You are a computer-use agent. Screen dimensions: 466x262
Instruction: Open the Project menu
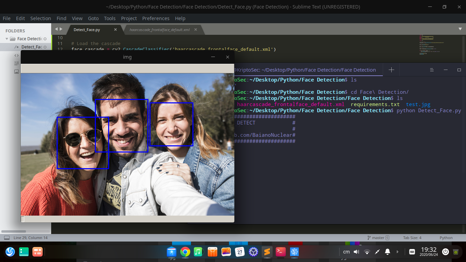tap(129, 18)
